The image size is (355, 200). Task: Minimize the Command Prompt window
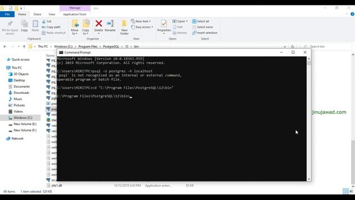coord(281,52)
